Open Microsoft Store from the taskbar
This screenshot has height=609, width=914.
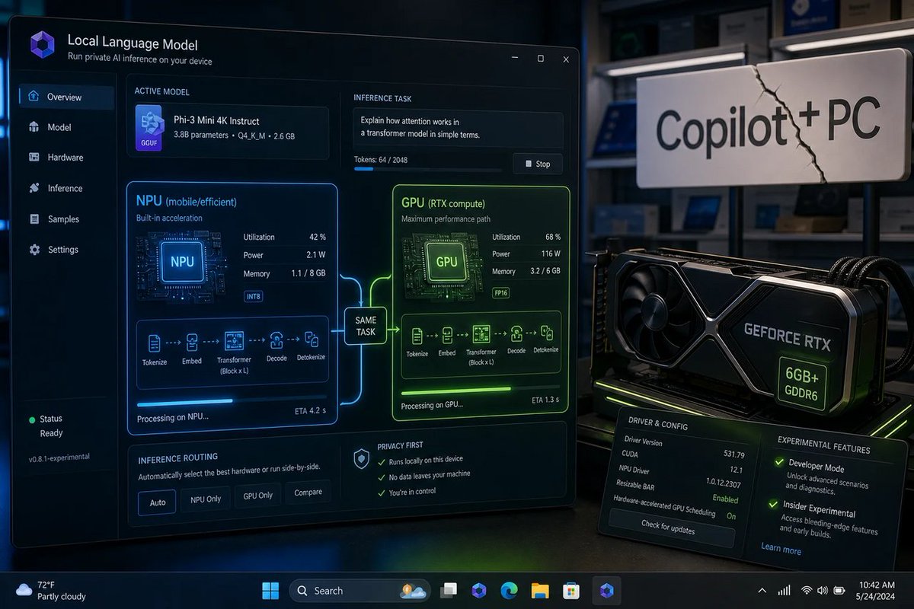pos(571,590)
